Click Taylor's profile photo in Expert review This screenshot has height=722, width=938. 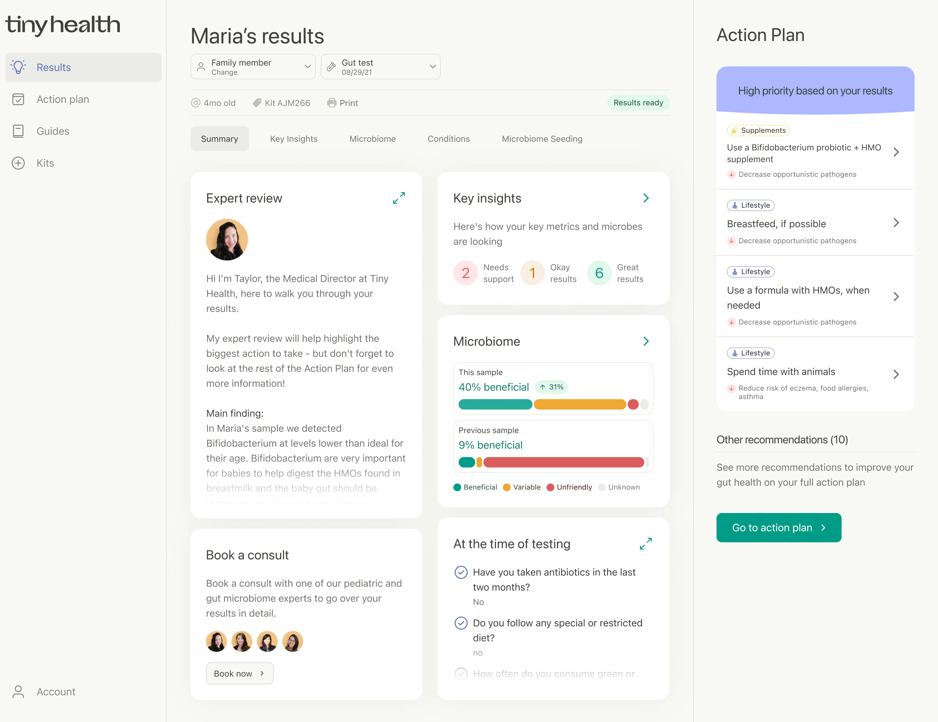tap(227, 240)
